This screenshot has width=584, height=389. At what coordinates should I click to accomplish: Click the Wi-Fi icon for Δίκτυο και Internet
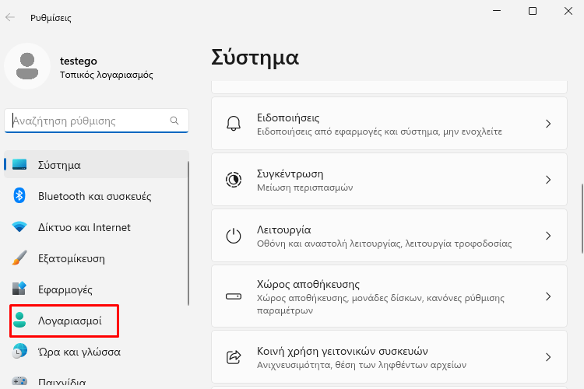[19, 226]
